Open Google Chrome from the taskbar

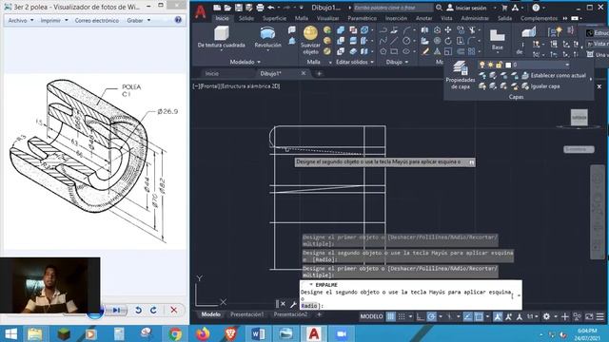coord(175,333)
